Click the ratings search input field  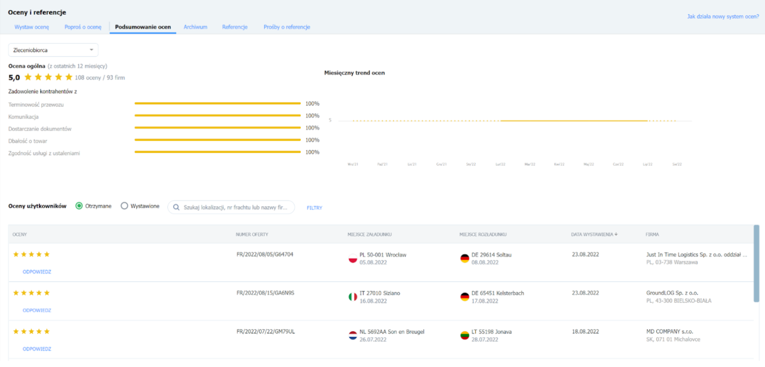coord(235,207)
